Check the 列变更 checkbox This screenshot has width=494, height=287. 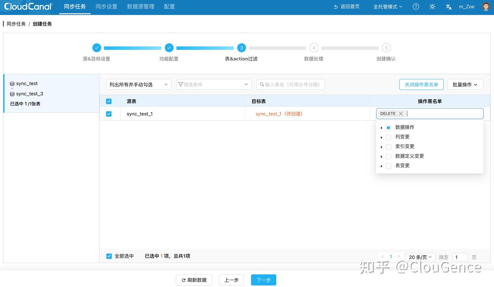tap(388, 137)
